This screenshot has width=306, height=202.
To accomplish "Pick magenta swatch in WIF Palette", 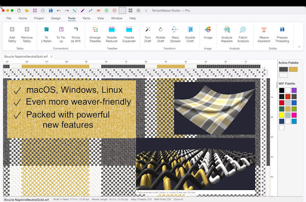I will (x=294, y=115).
